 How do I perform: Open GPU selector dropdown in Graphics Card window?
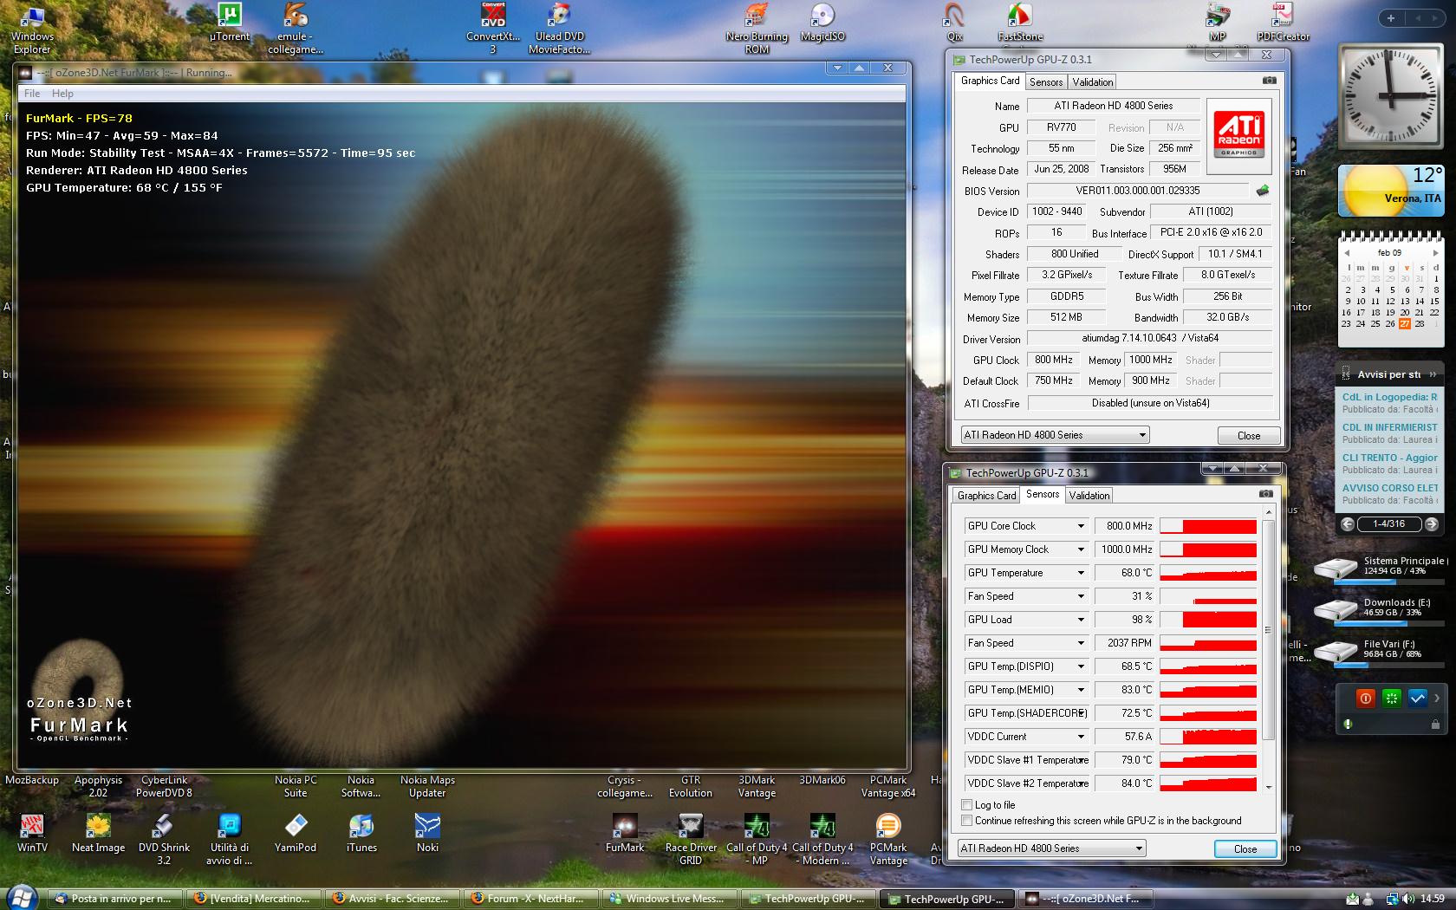click(1056, 435)
